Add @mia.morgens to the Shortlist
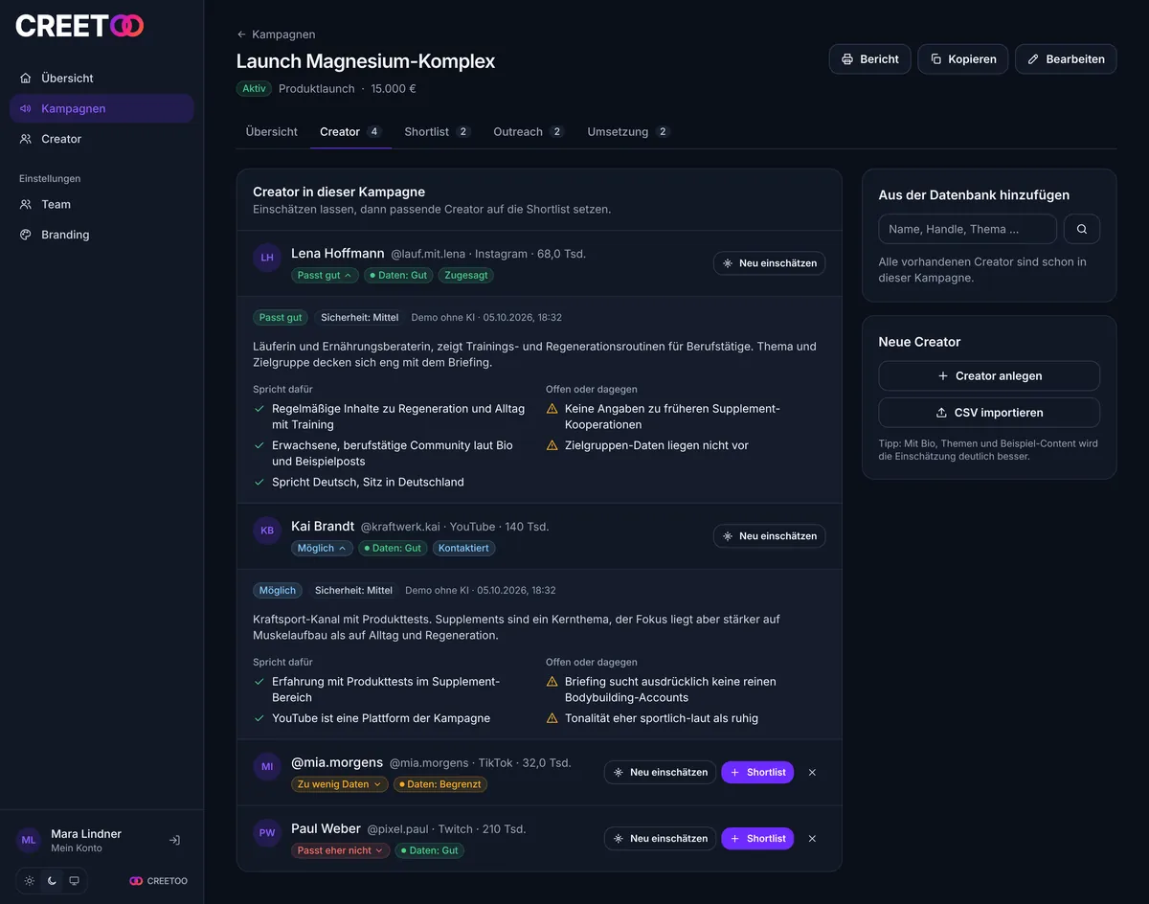Image resolution: width=1149 pixels, height=904 pixels. coord(757,772)
